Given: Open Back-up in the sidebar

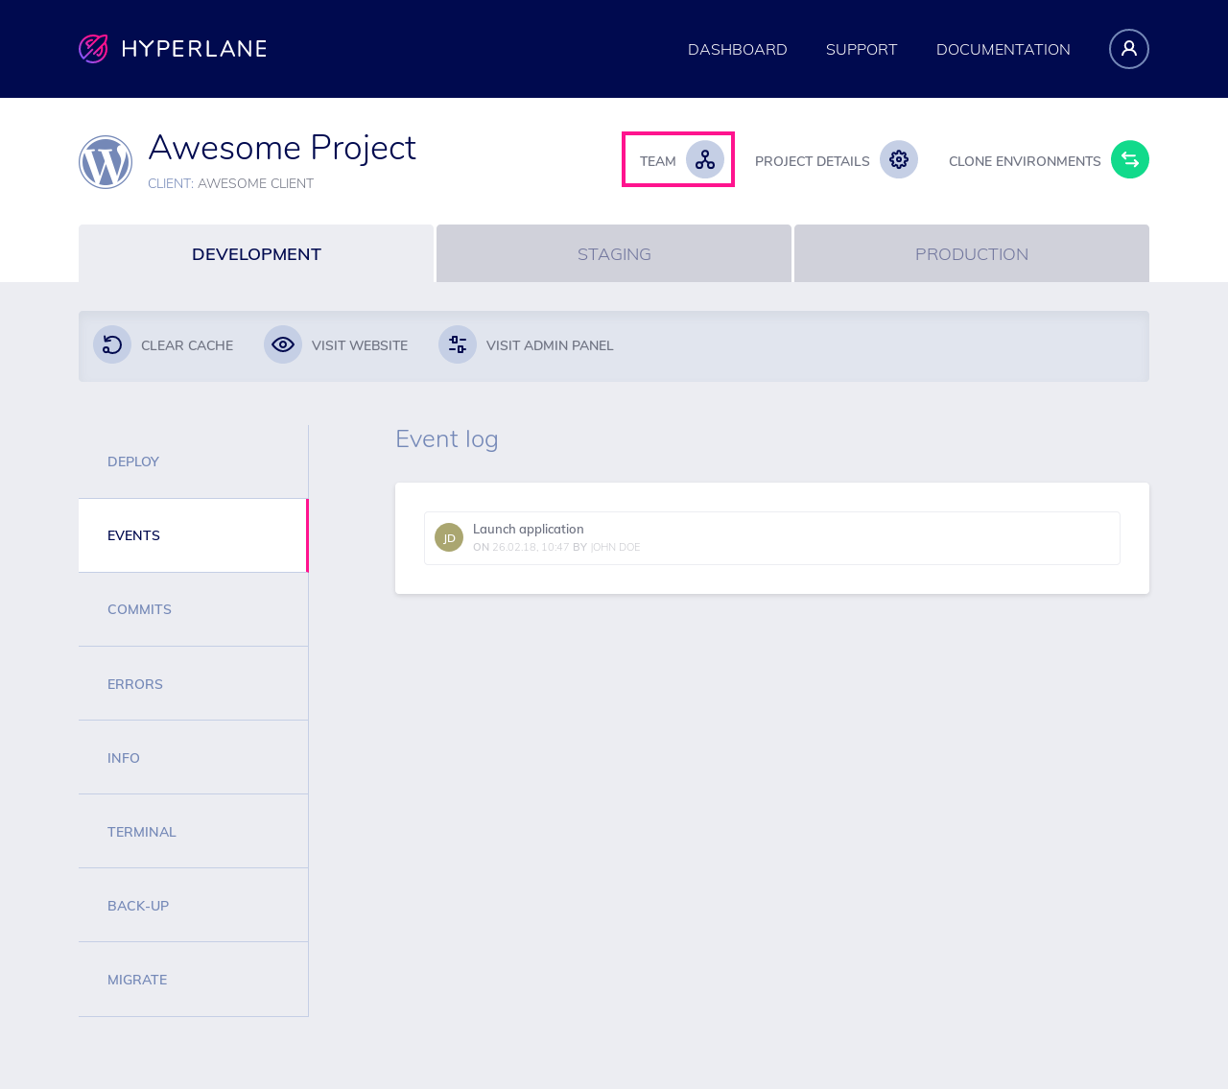Looking at the screenshot, I should click(193, 905).
